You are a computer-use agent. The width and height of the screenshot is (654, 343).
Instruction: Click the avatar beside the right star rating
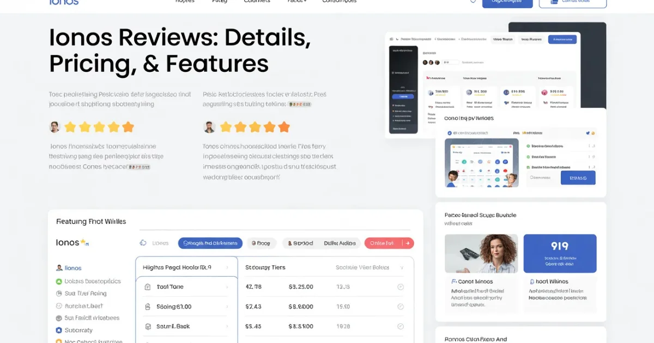[x=209, y=127]
